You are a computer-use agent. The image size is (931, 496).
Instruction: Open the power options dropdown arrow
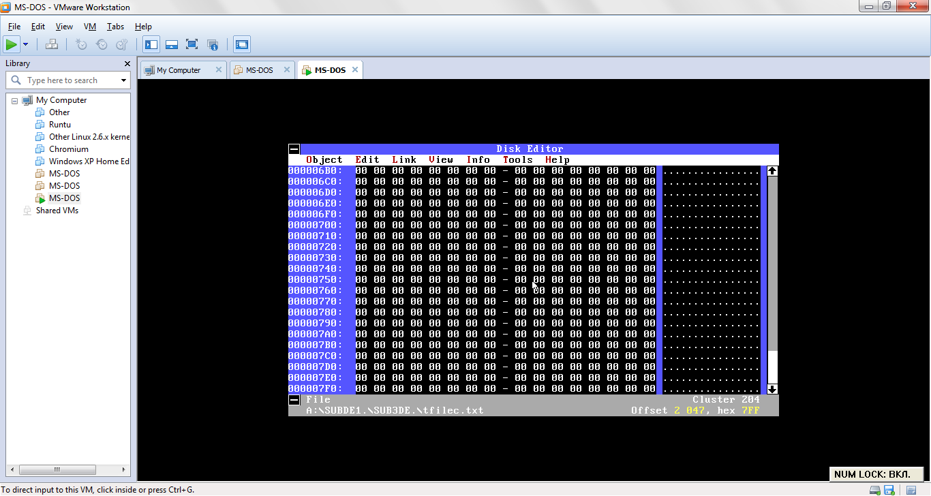(25, 45)
